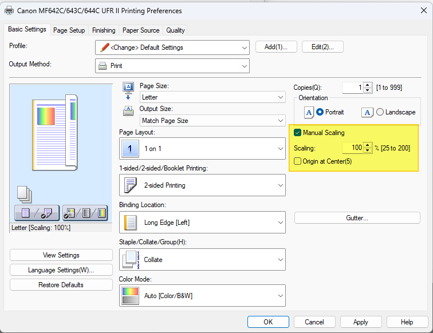Enable Origin at Center checkbox
Viewport: 433px width, 333px height.
(x=297, y=161)
